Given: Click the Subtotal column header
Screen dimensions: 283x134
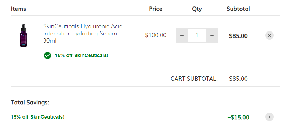Looking at the screenshot, I should (x=238, y=9).
